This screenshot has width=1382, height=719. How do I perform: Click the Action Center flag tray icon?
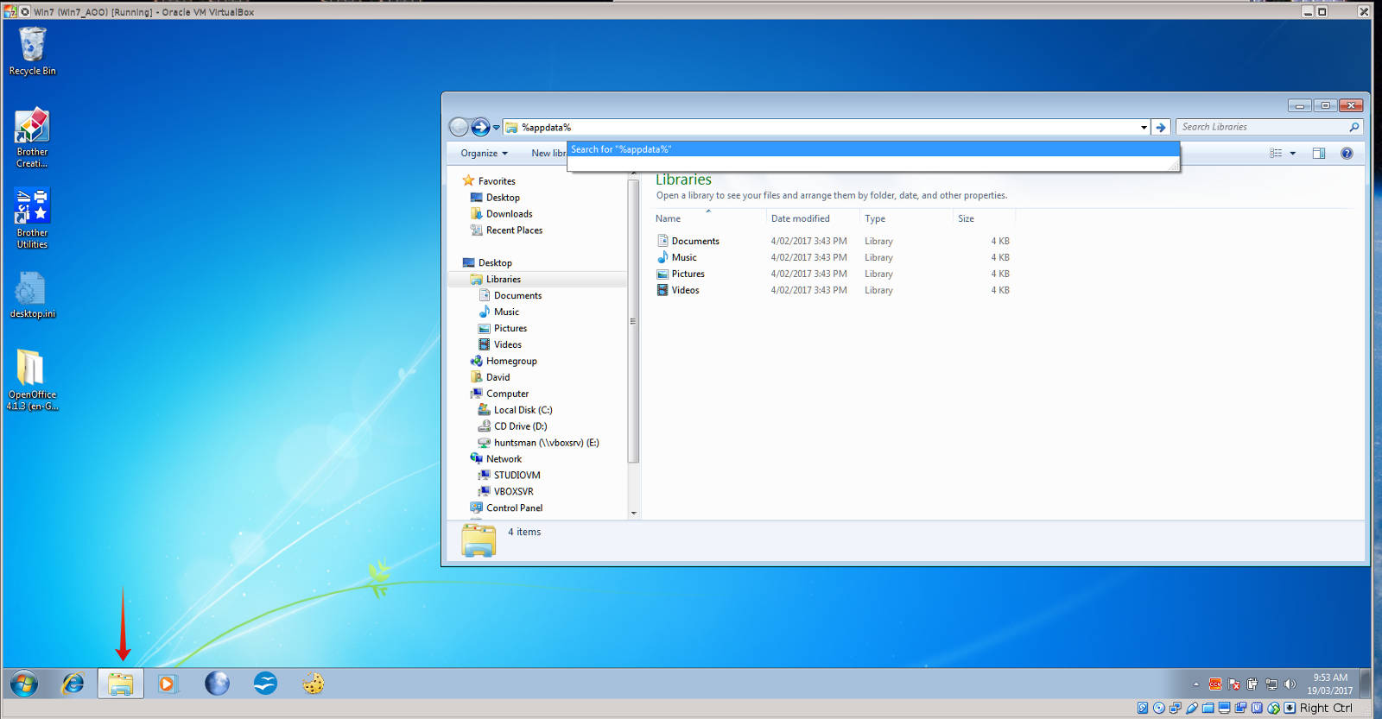pos(1233,684)
